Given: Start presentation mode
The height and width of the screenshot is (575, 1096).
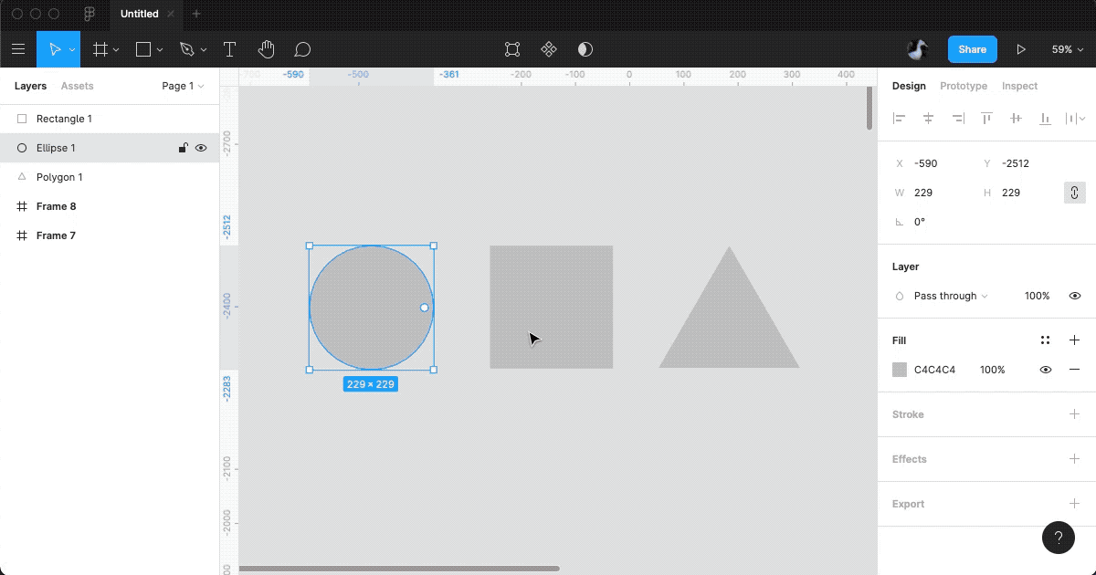Looking at the screenshot, I should pyautogui.click(x=1022, y=49).
